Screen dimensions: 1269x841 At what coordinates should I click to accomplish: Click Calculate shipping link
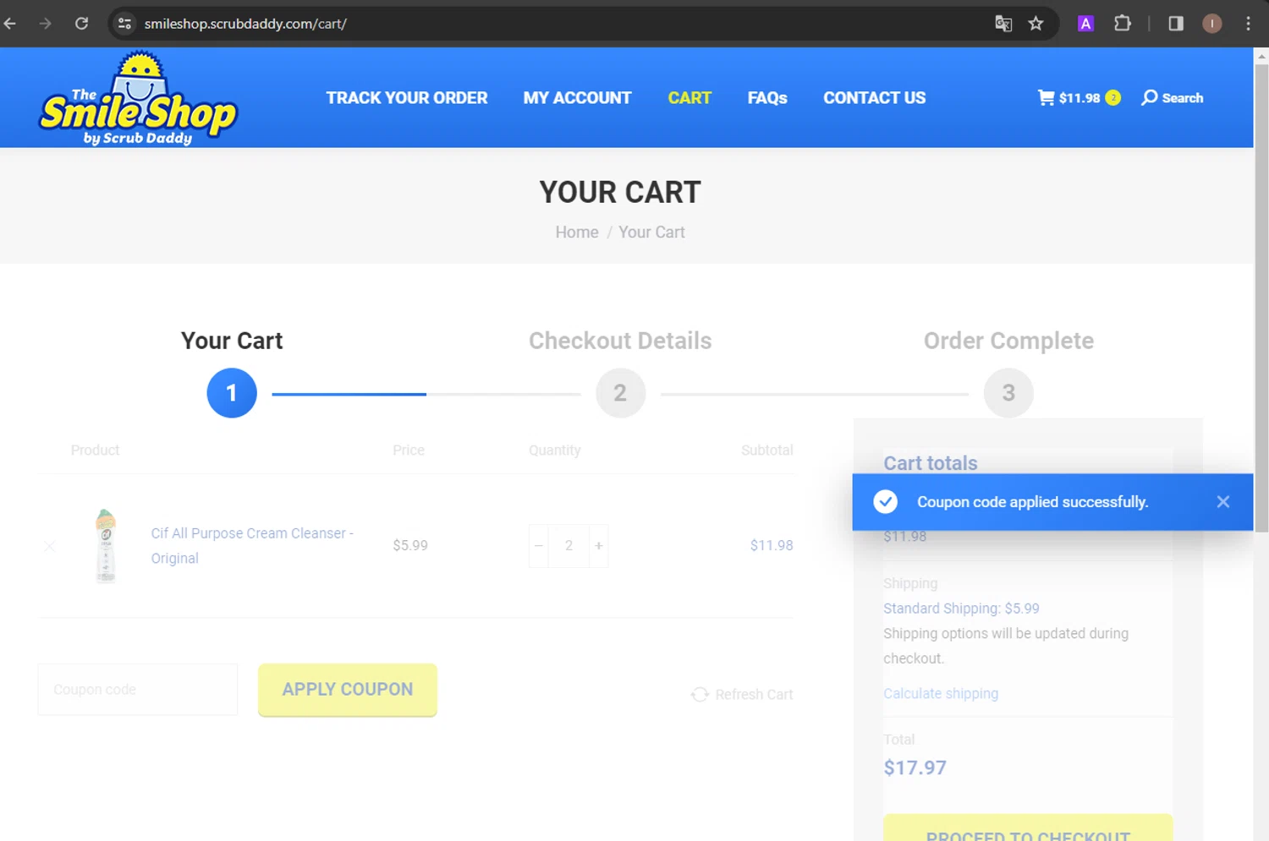point(941,694)
